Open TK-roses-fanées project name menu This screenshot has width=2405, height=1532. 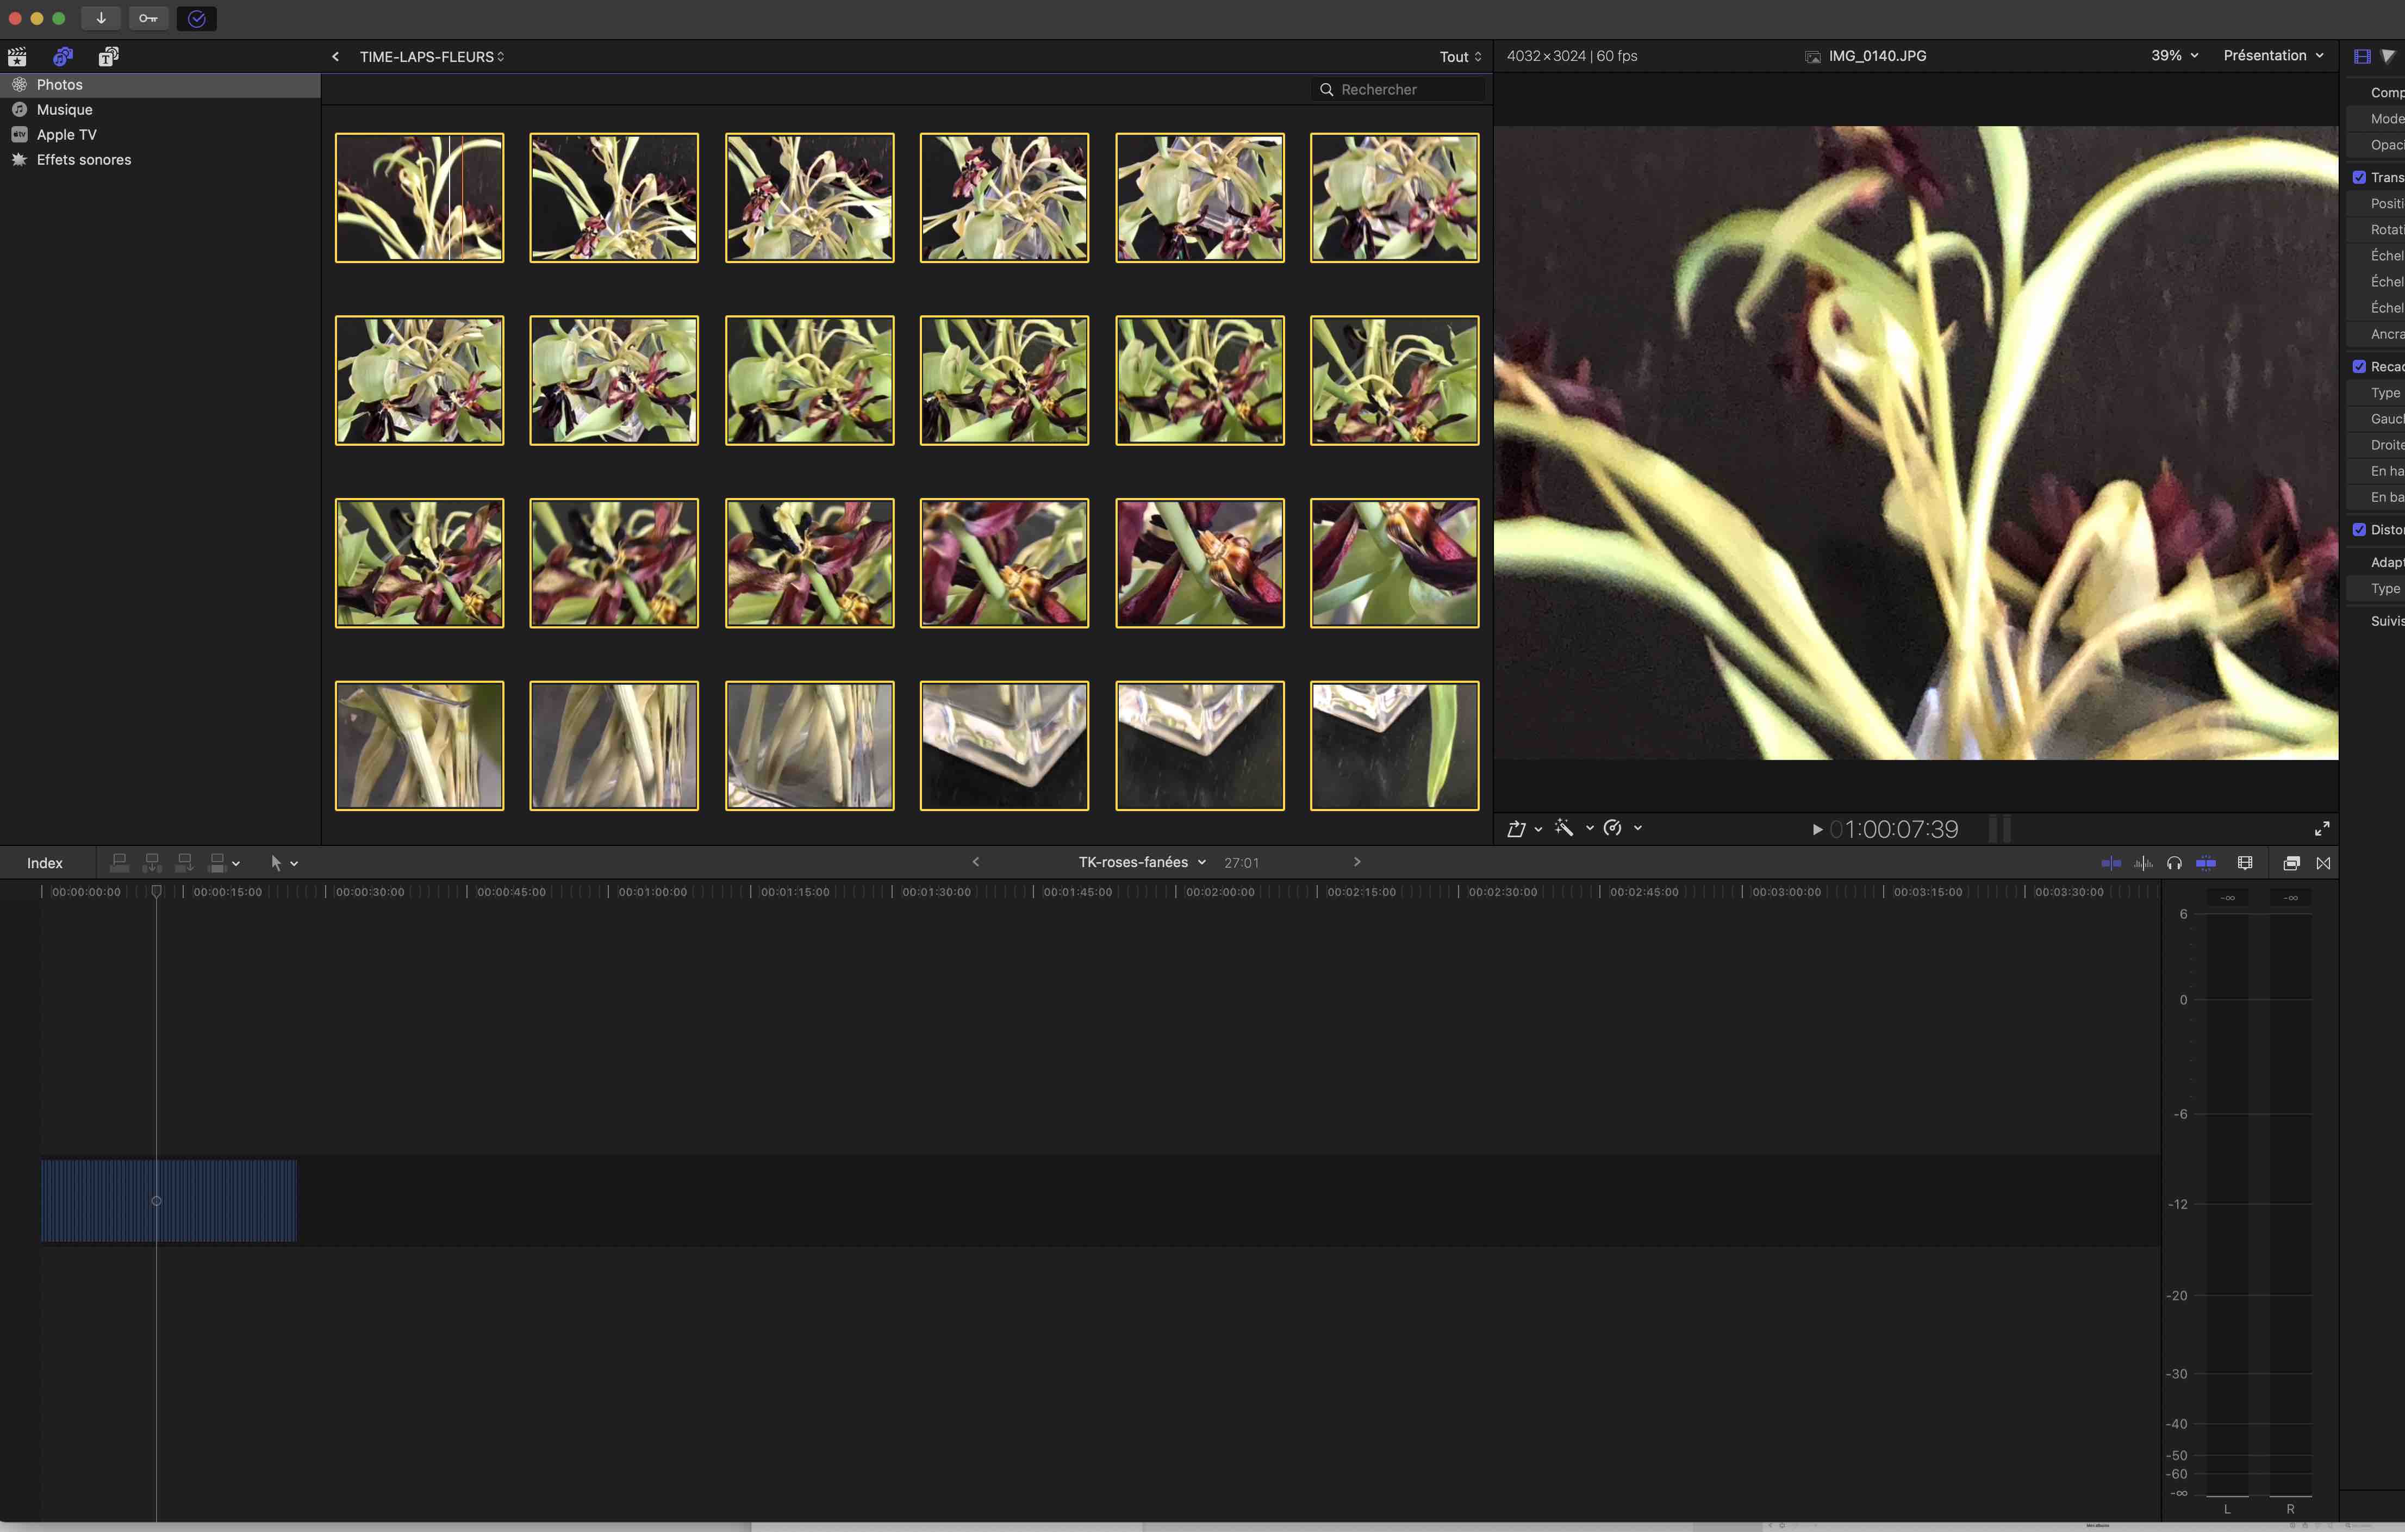(1142, 862)
